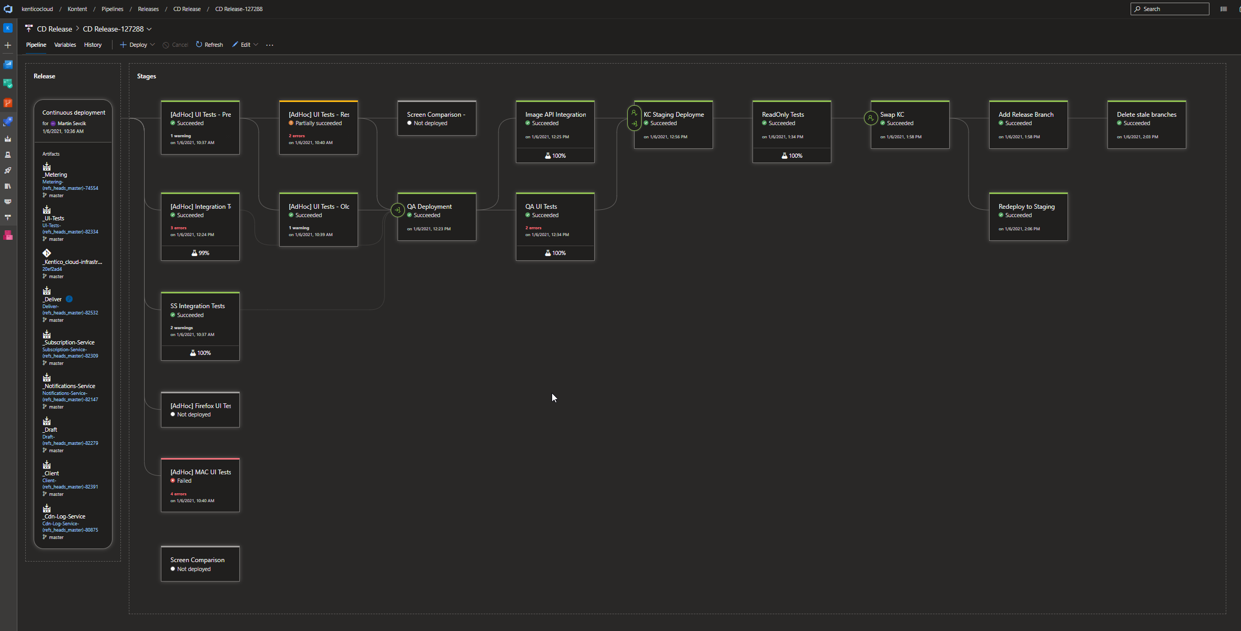Click pre-deployment approval icon on Swap KC
This screenshot has height=631, width=1241.
click(871, 118)
